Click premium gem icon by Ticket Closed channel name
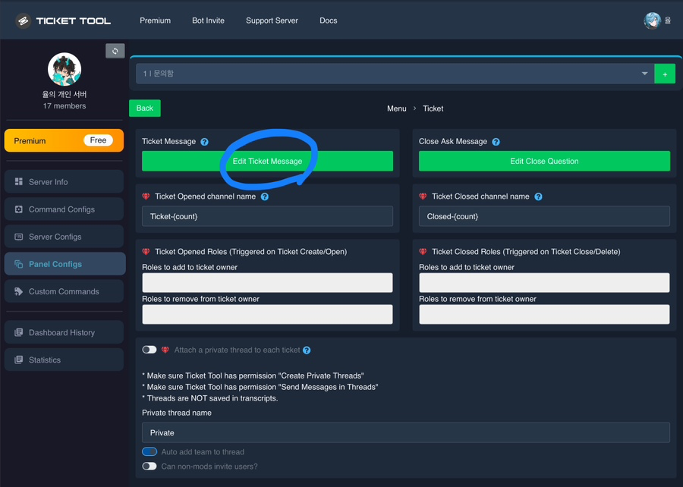 [423, 196]
